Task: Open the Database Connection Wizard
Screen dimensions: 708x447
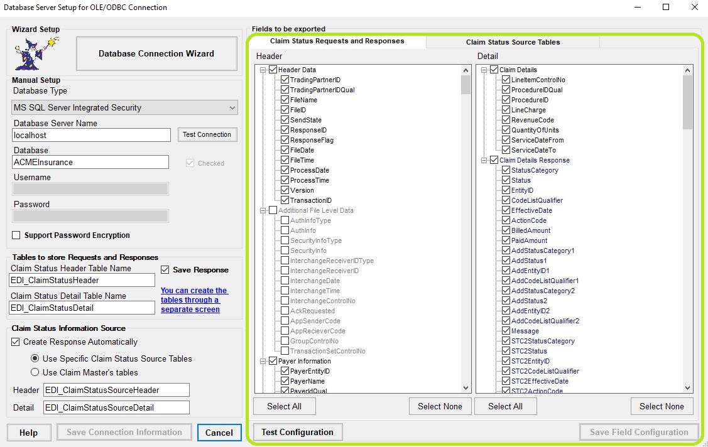Action: pos(156,53)
